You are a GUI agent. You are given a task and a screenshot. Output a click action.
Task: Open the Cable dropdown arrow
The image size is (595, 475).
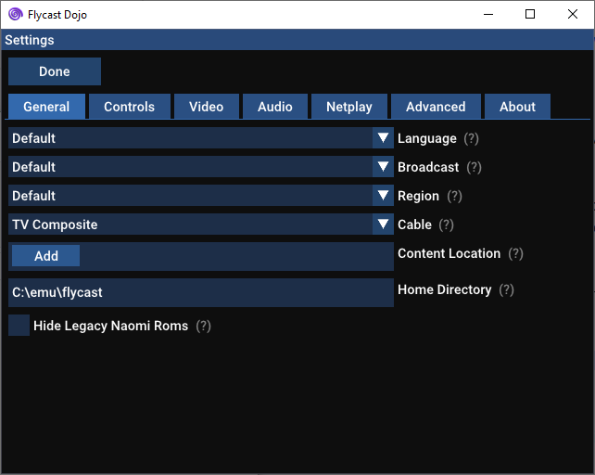click(x=383, y=224)
